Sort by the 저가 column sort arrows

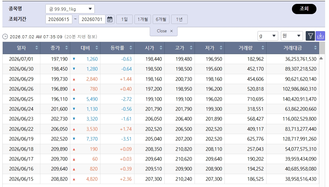coord(221,48)
